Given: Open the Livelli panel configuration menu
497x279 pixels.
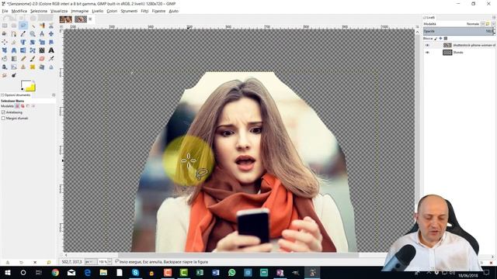Looking at the screenshot, I should (x=494, y=17).
